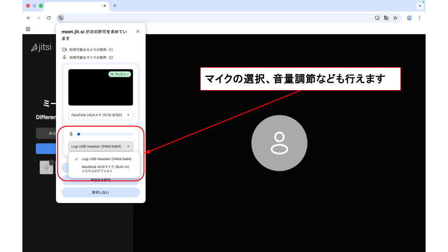Viewport: 448px width, 252px height.
Task: Expand Logi USB Headset microphone dropdown
Action: [x=101, y=146]
